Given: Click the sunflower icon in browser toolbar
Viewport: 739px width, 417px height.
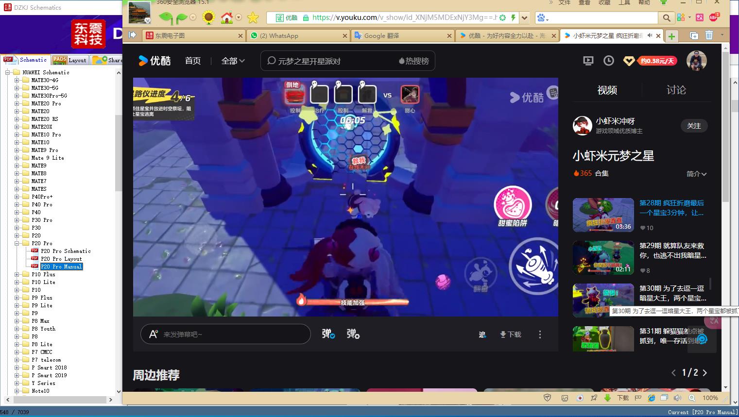Looking at the screenshot, I should (208, 18).
